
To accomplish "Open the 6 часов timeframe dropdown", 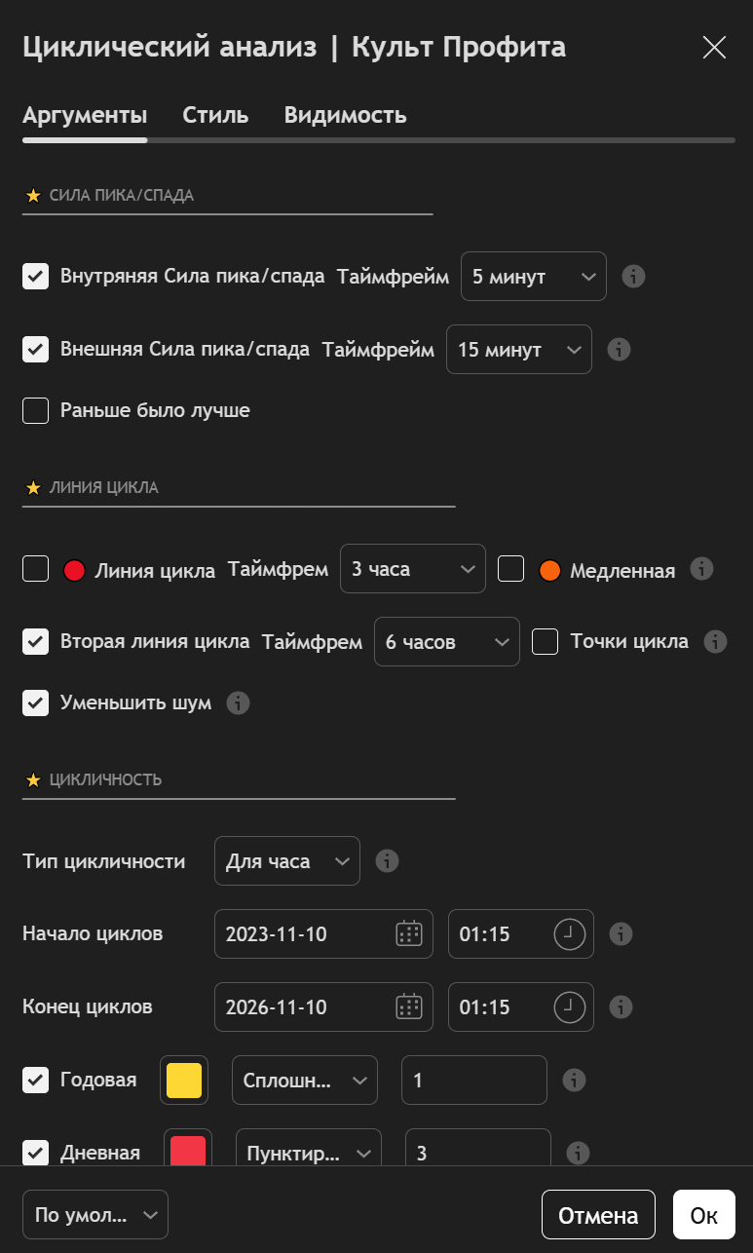I will [x=446, y=642].
